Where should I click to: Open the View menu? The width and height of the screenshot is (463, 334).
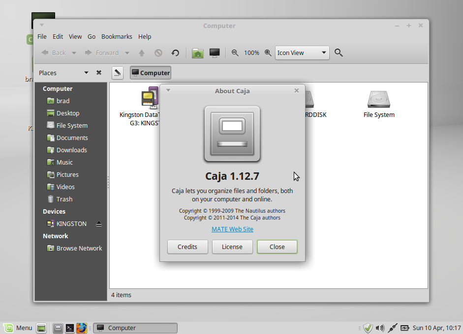pyautogui.click(x=75, y=36)
